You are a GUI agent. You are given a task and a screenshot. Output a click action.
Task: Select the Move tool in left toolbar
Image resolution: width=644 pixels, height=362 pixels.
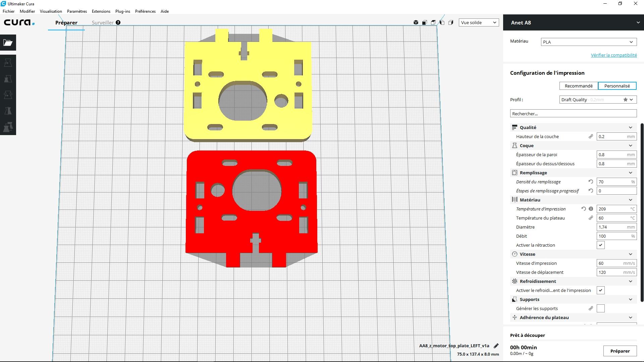8,63
